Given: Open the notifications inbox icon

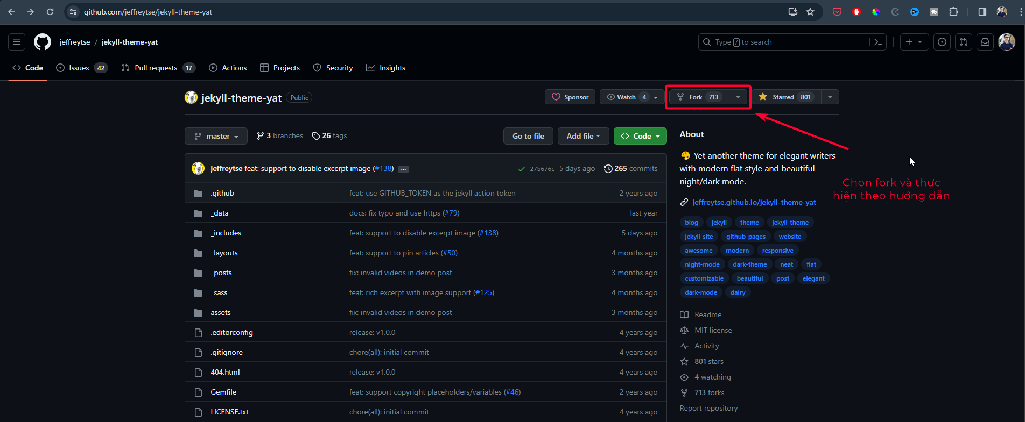Looking at the screenshot, I should [985, 42].
